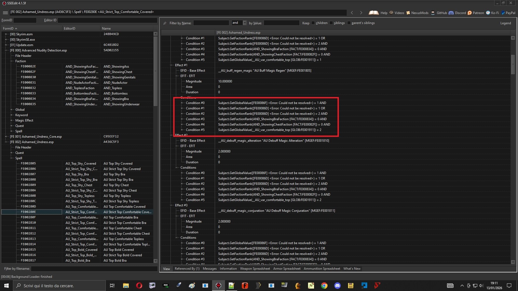This screenshot has width=518, height=291.
Task: Collapse the Faction group node
Action: tap(11, 61)
